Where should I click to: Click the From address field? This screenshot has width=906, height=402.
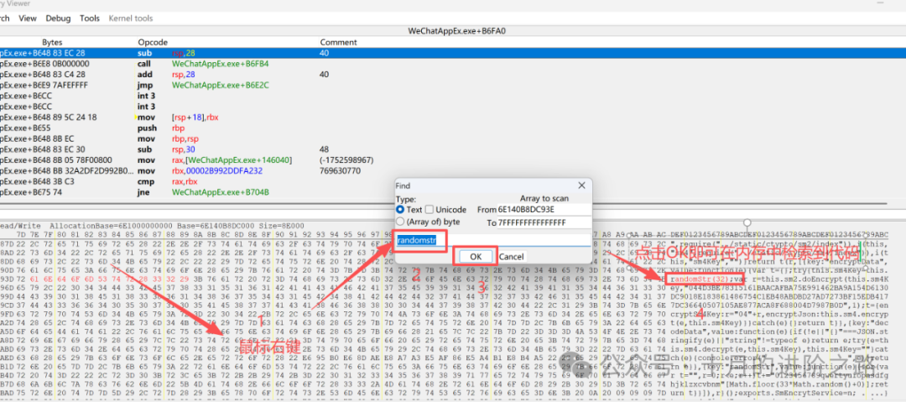tap(544, 209)
